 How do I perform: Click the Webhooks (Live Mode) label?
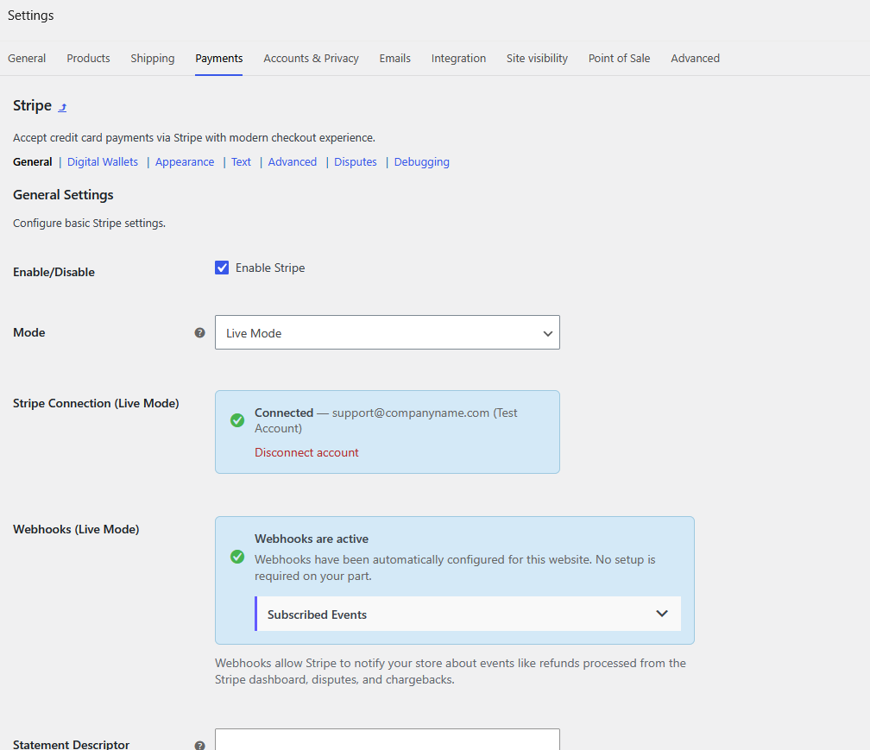[x=76, y=529]
